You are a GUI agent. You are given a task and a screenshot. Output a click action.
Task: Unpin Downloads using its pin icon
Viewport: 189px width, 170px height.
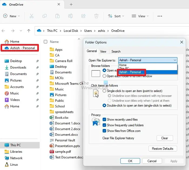tap(37, 67)
